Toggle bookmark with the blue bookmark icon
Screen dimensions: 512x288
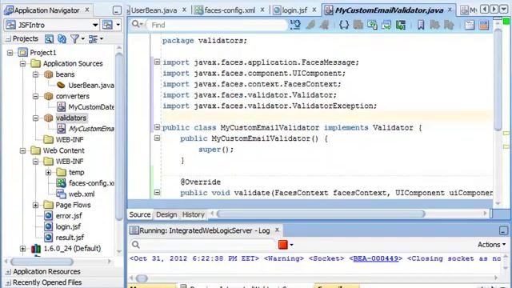[421, 25]
